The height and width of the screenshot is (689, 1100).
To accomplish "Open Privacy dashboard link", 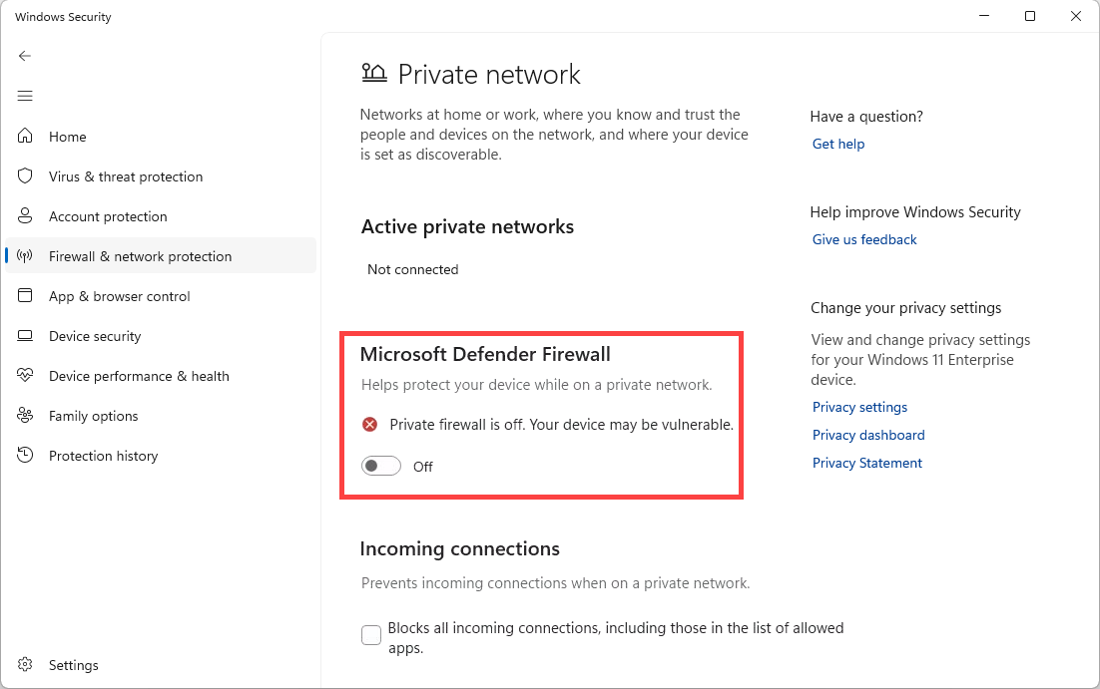I will 868,435.
